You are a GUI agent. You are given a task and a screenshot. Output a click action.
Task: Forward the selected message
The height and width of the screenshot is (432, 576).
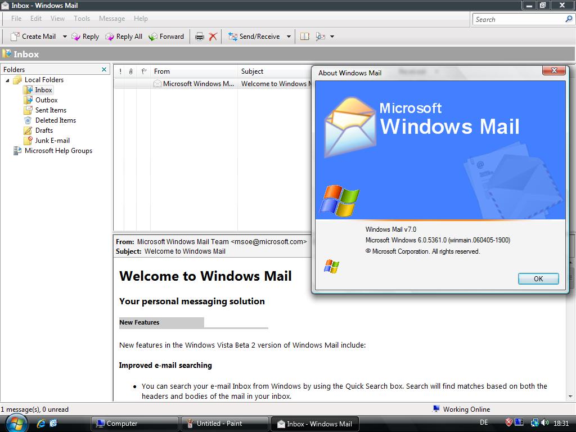[166, 37]
